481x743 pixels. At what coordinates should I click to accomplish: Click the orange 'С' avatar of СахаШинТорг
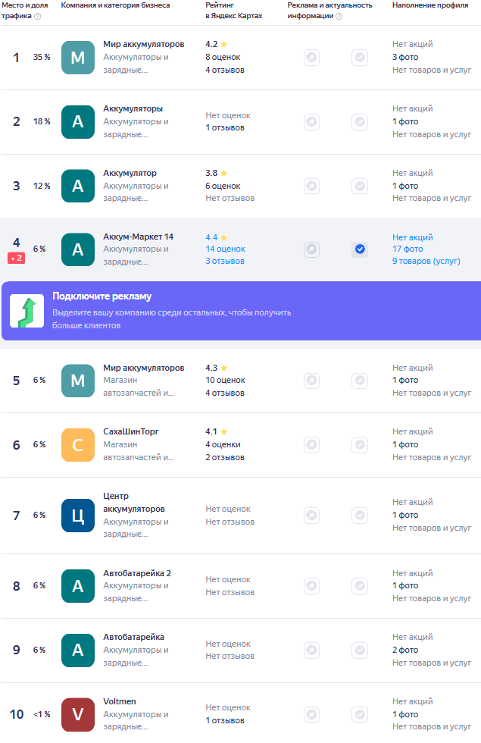77,445
